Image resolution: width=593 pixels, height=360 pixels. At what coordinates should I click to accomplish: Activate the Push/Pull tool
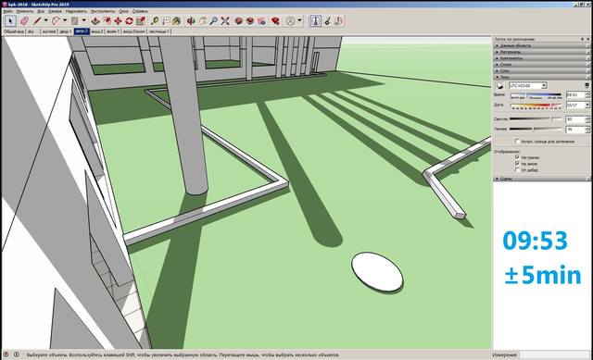[x=95, y=21]
